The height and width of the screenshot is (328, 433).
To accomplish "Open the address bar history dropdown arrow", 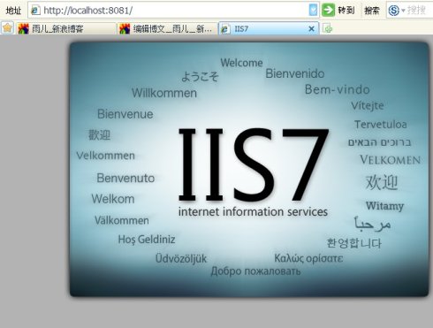I will click(x=314, y=11).
